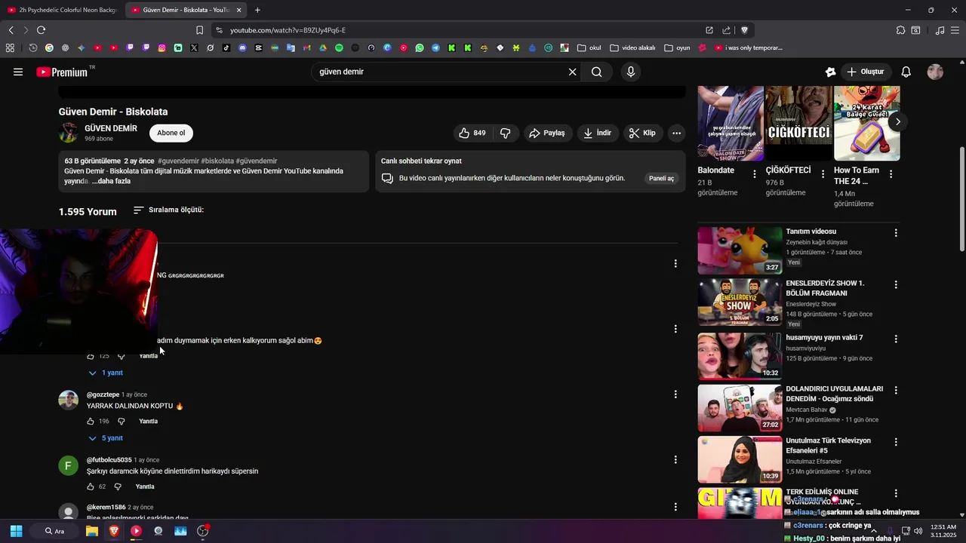This screenshot has width=966, height=543.
Task: Clear the search box text
Action: (572, 72)
